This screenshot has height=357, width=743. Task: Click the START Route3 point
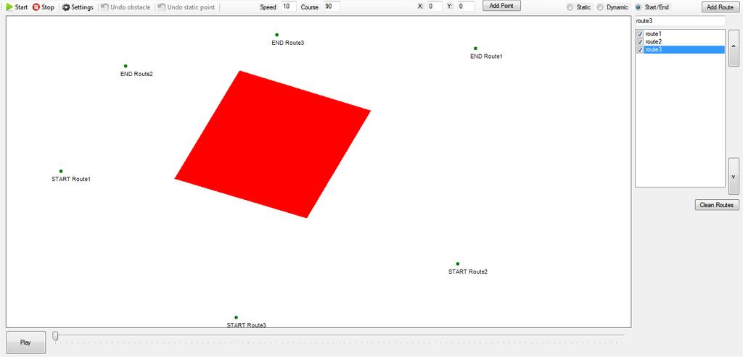pyautogui.click(x=236, y=317)
